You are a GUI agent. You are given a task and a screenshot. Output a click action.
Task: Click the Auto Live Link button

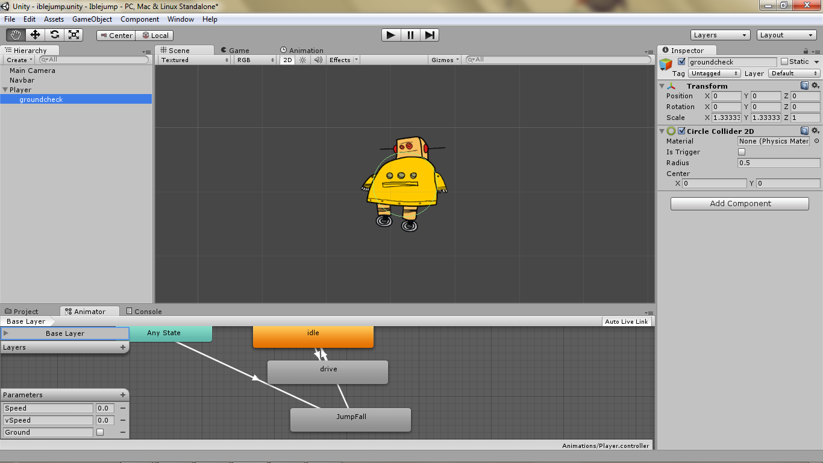pos(627,321)
